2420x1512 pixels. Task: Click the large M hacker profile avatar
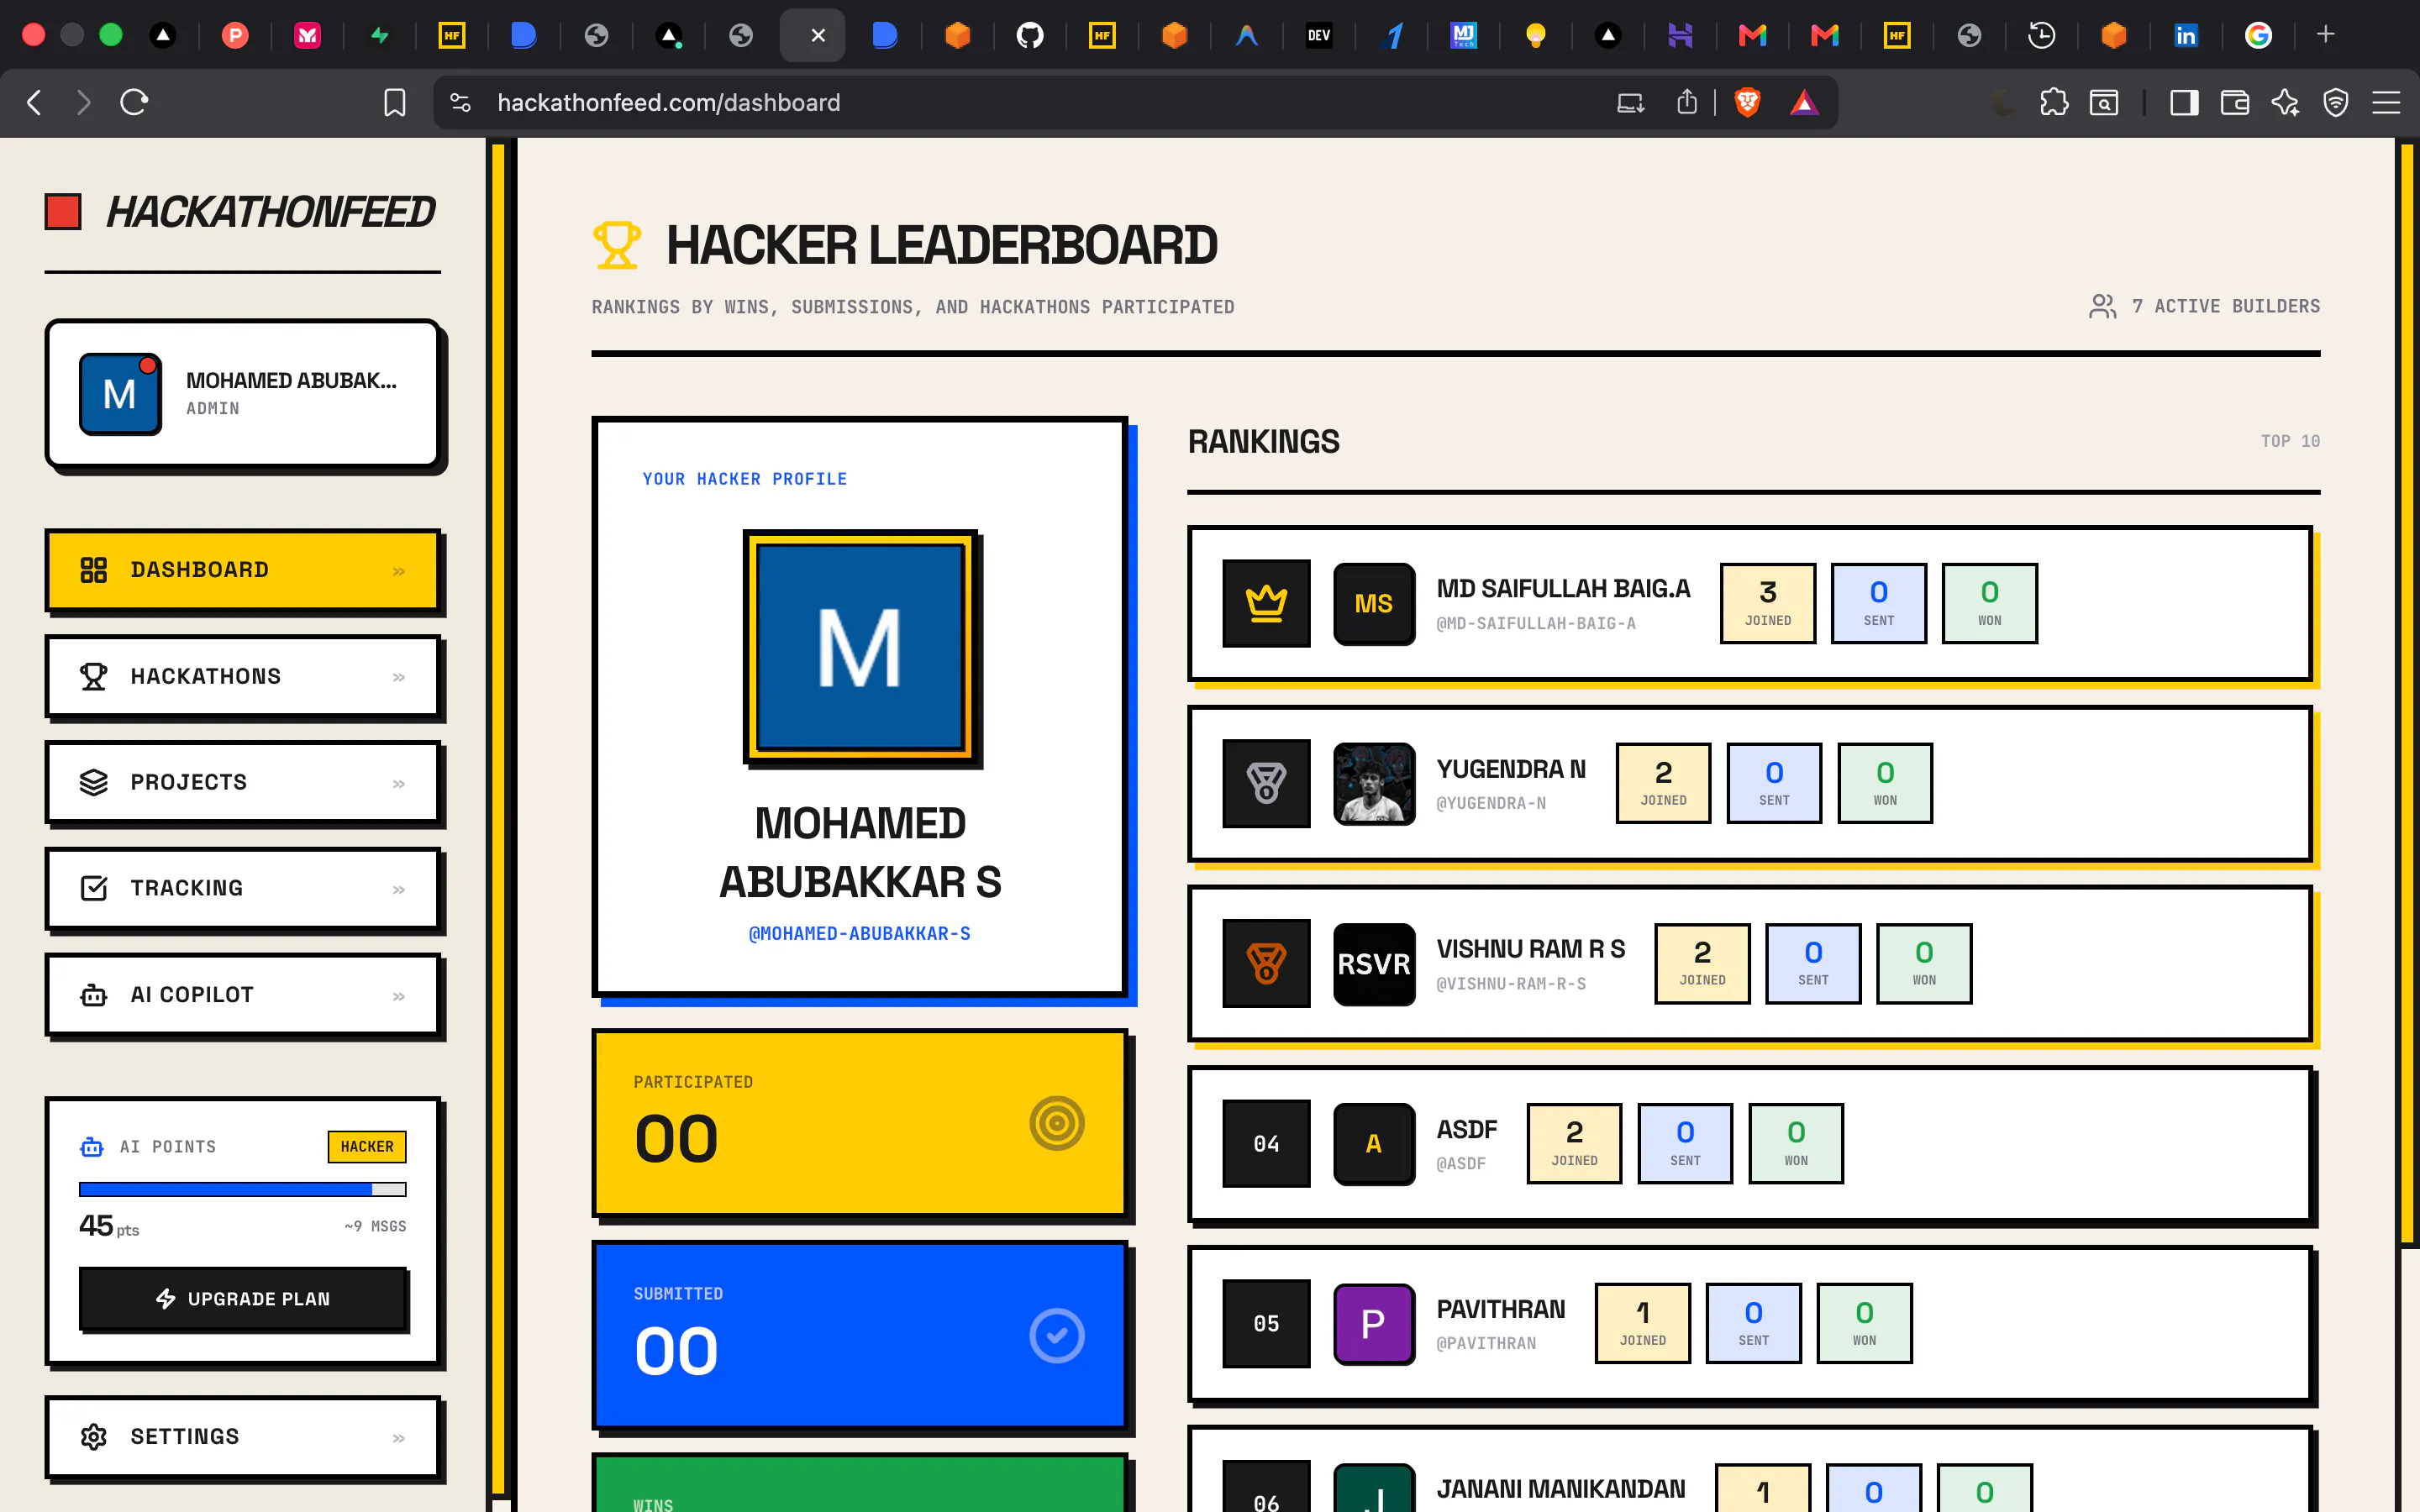pyautogui.click(x=860, y=647)
